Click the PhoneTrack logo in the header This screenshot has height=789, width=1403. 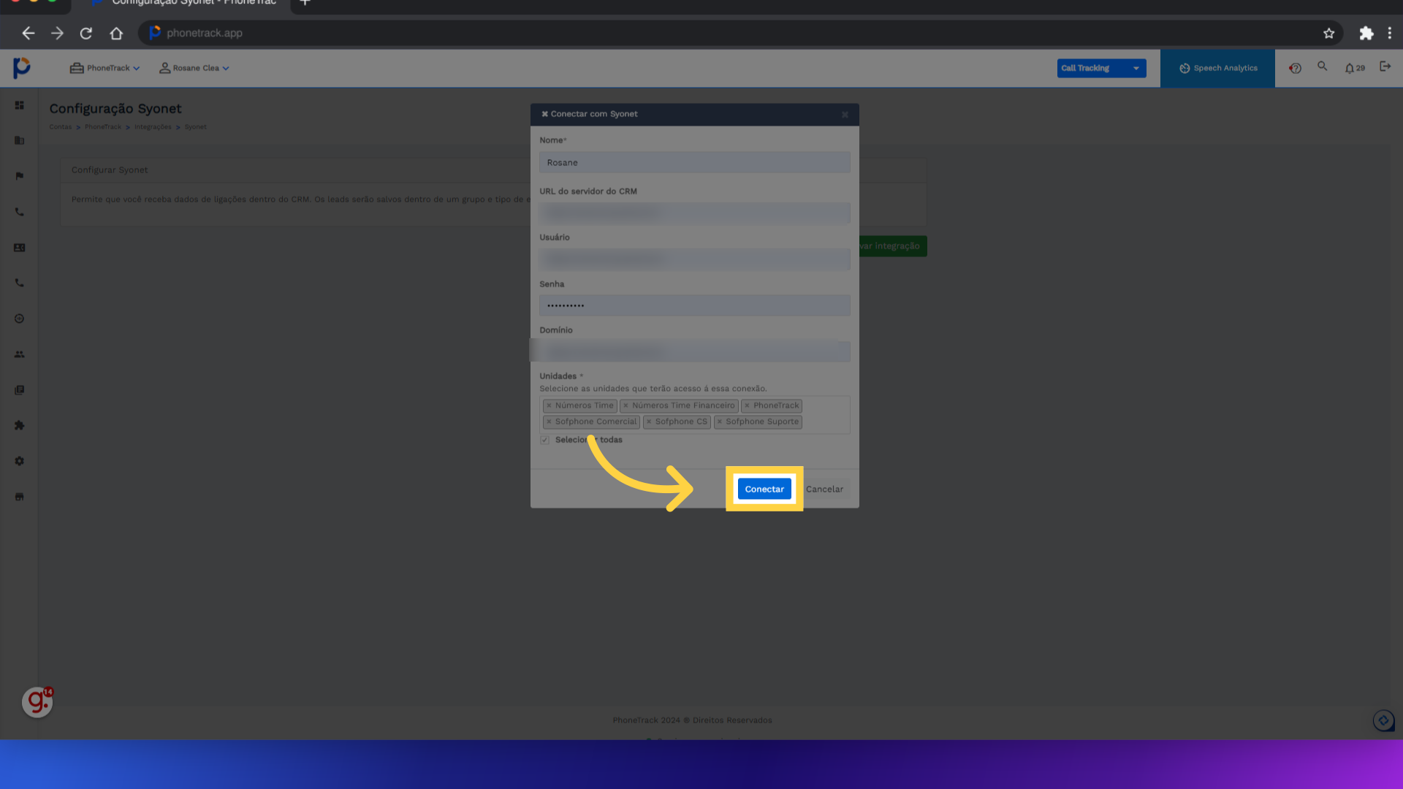pos(22,67)
